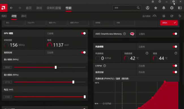Go back with the left arrow icon
Image resolution: width=184 pixels, height=109 pixels.
tap(11, 8)
